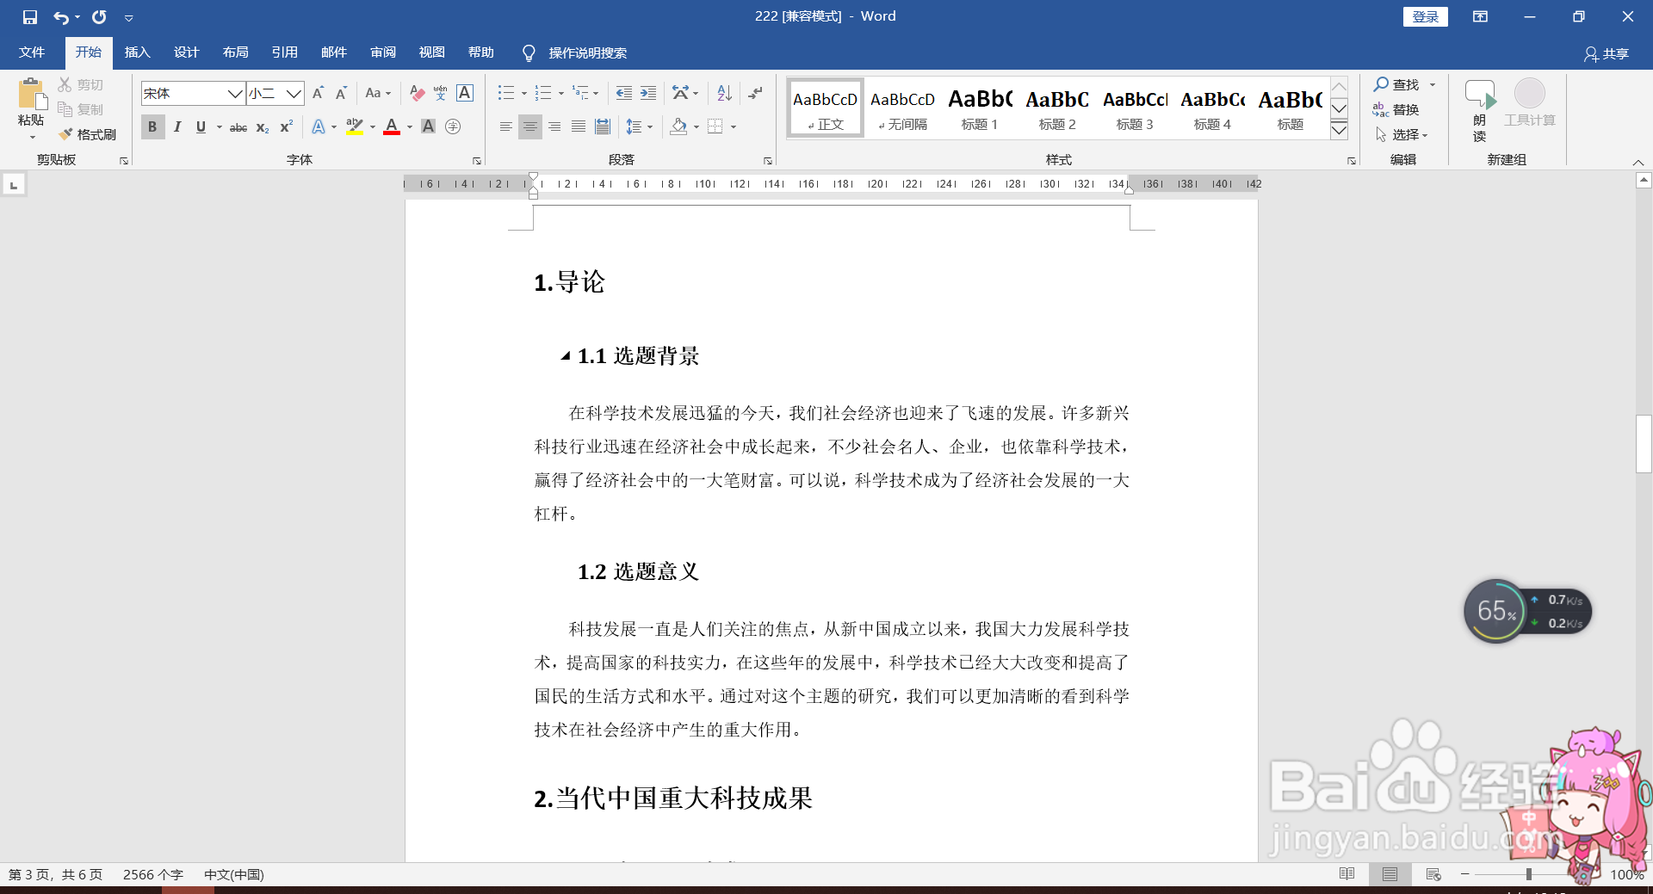The width and height of the screenshot is (1653, 894).
Task: Click the Paste clipboard icon
Action: point(31,94)
